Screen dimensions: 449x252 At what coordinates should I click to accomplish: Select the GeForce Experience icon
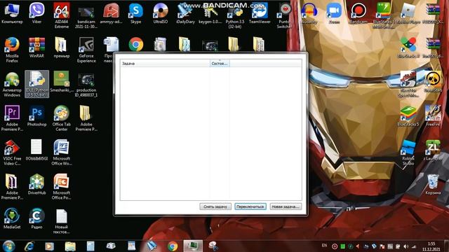[86, 50]
